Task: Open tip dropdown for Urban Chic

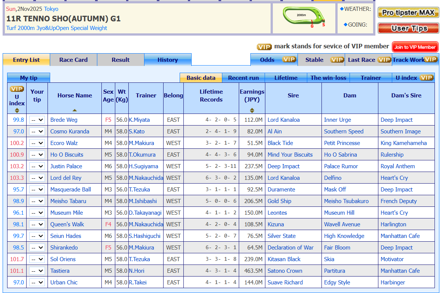Action: (x=37, y=282)
